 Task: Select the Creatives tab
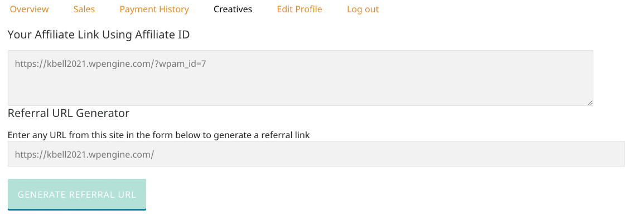point(233,9)
